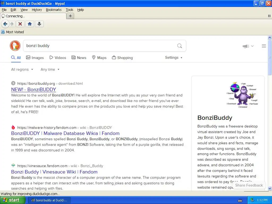Click the BonziBuddy purple gorilla image
Viewport: 272px width, 204px height.
(x=242, y=95)
